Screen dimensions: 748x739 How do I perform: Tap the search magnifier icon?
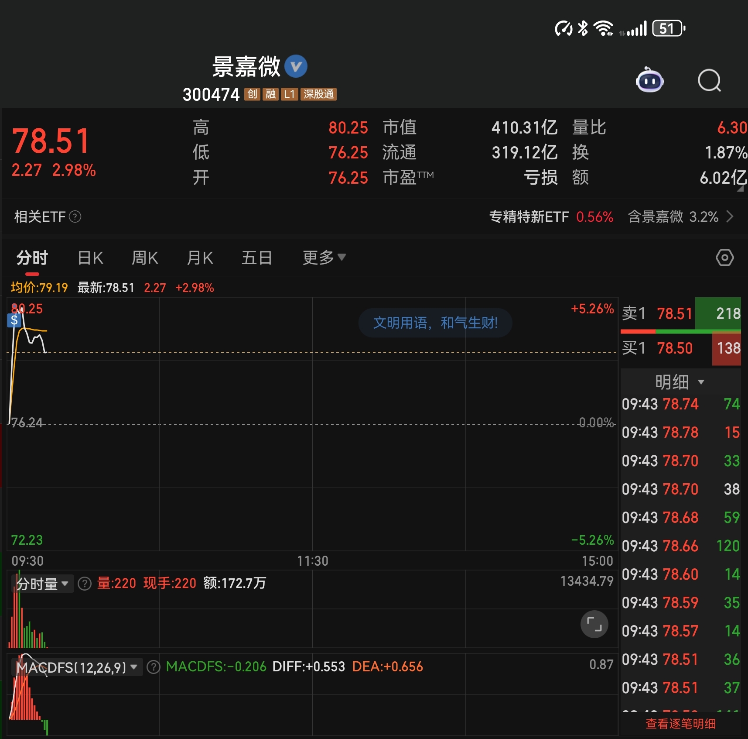coord(710,80)
